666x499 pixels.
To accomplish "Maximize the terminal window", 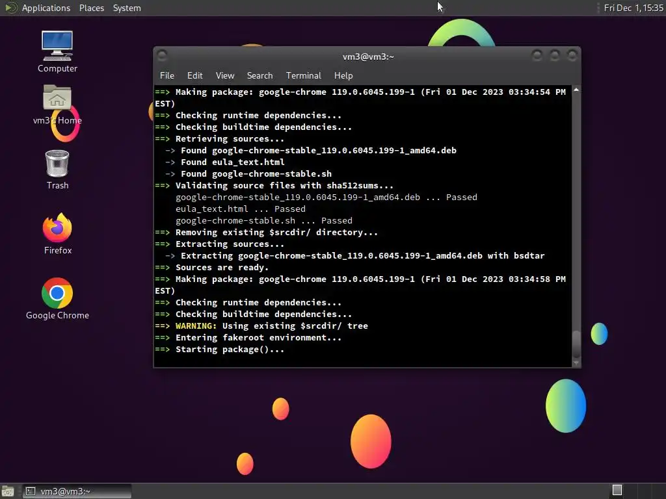I will [555, 56].
